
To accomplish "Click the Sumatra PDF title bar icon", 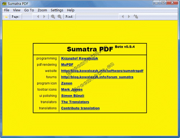I will 4,4.
